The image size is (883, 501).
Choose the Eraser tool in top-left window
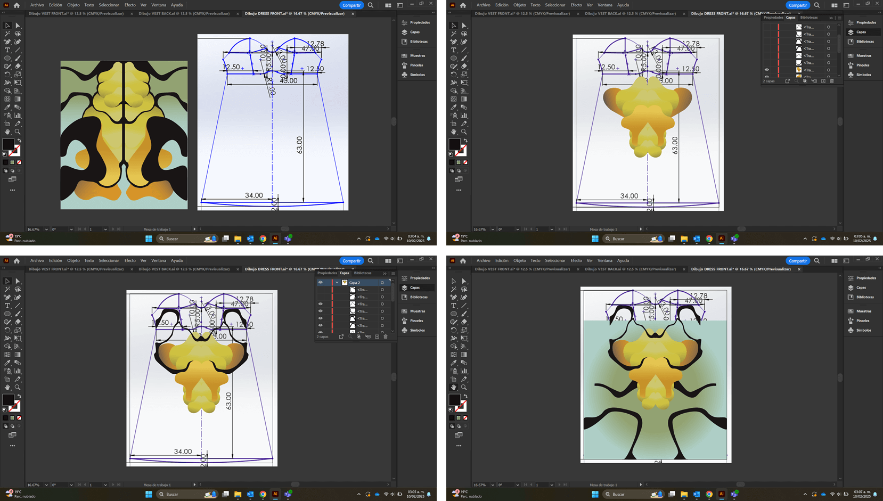[x=18, y=67]
